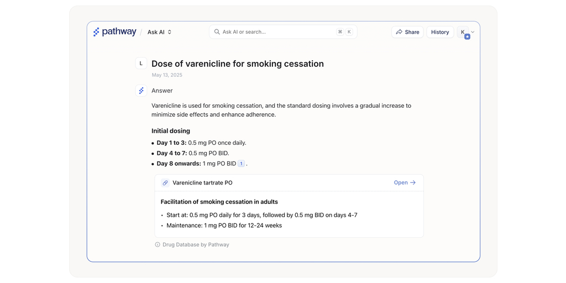Focus the Ask AI or search field

(x=276, y=32)
